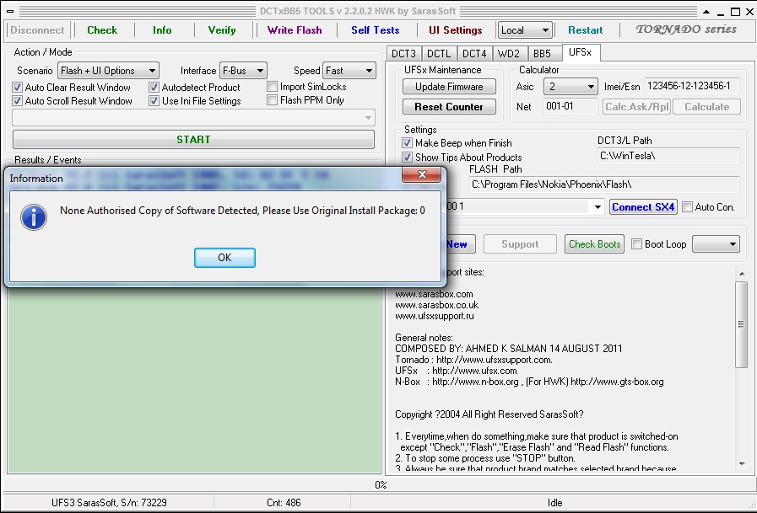Enable Flash PPM Only checkbox

click(x=273, y=99)
